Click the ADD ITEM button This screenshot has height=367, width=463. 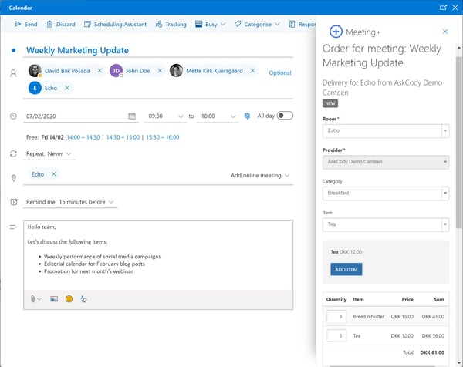tap(346, 269)
